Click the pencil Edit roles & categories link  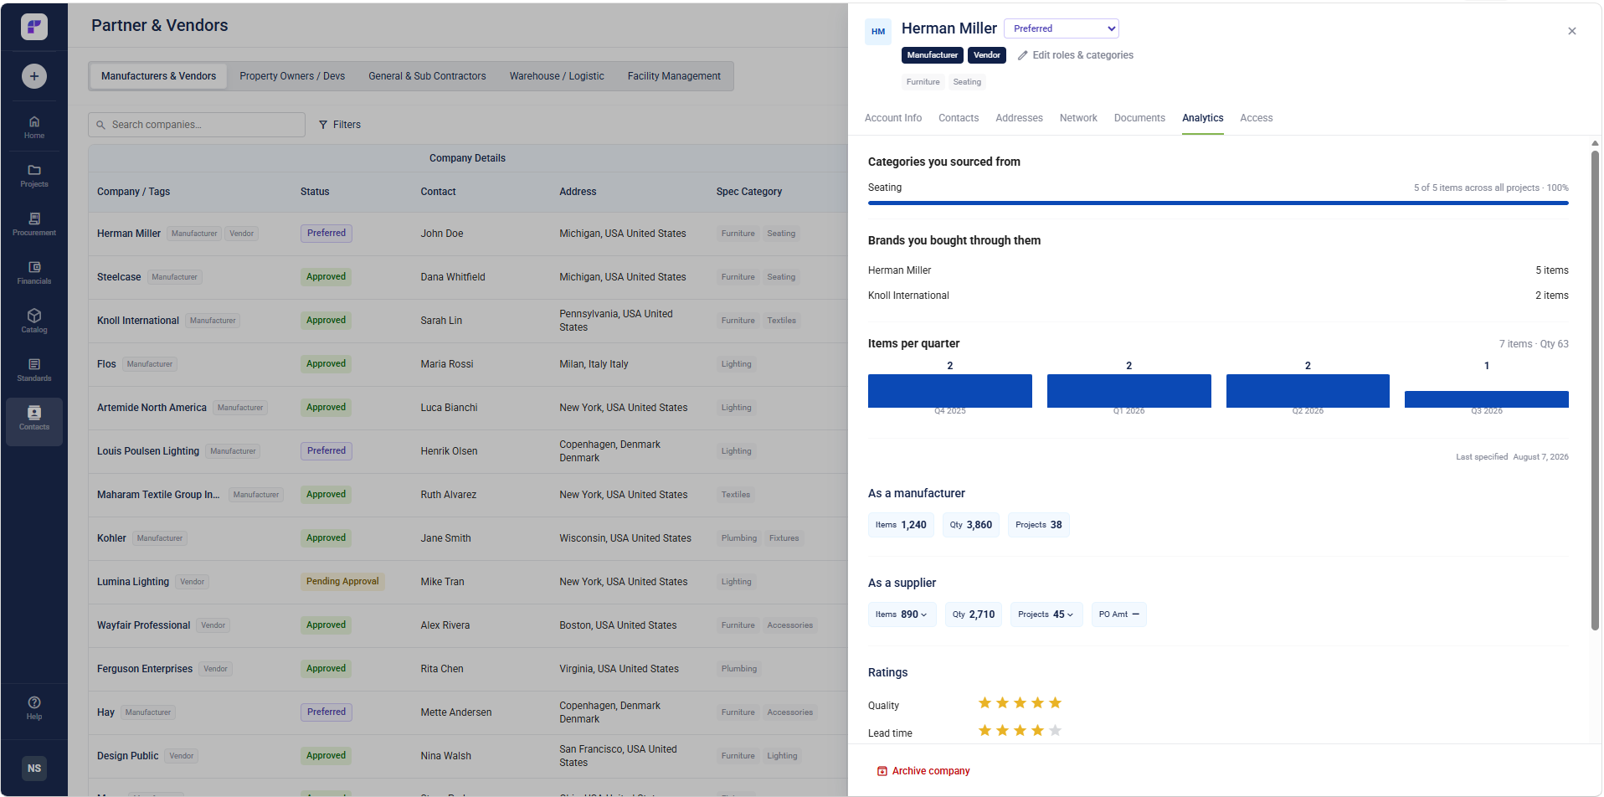pyautogui.click(x=1075, y=55)
